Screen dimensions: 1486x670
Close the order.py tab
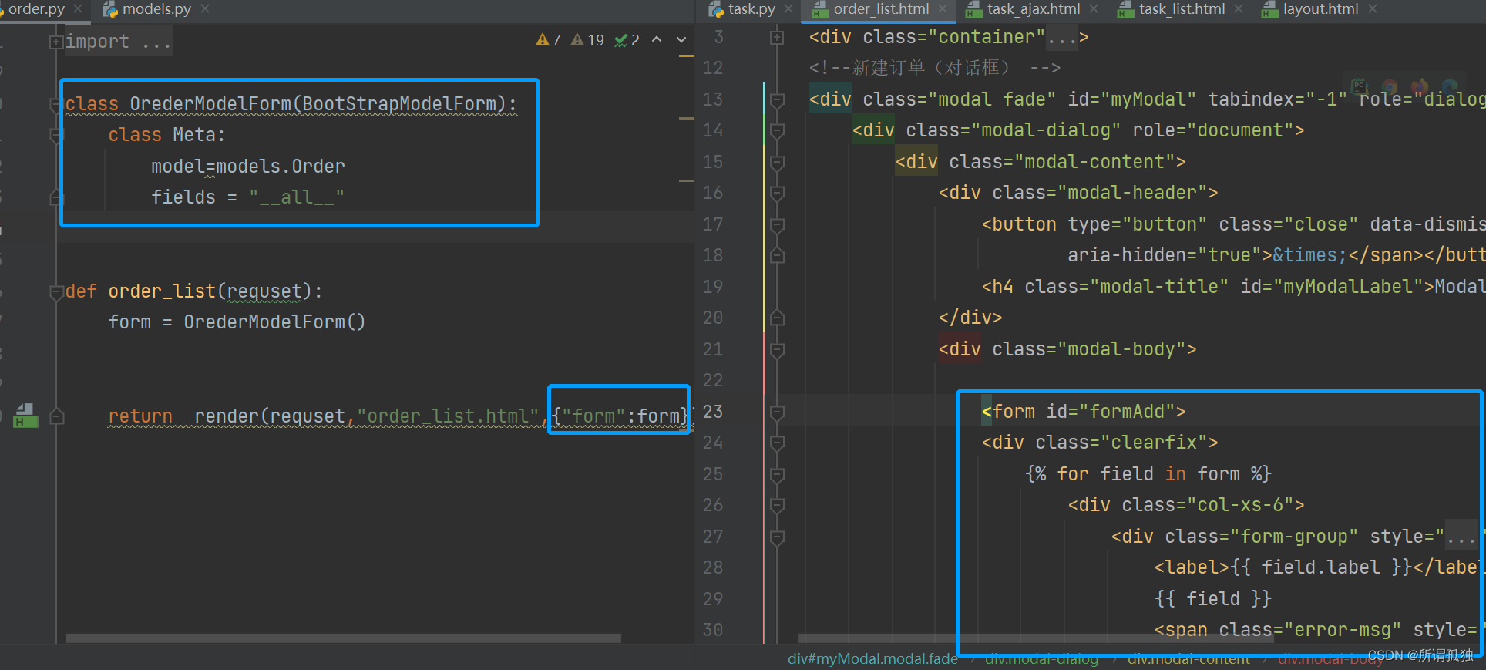coord(78,8)
